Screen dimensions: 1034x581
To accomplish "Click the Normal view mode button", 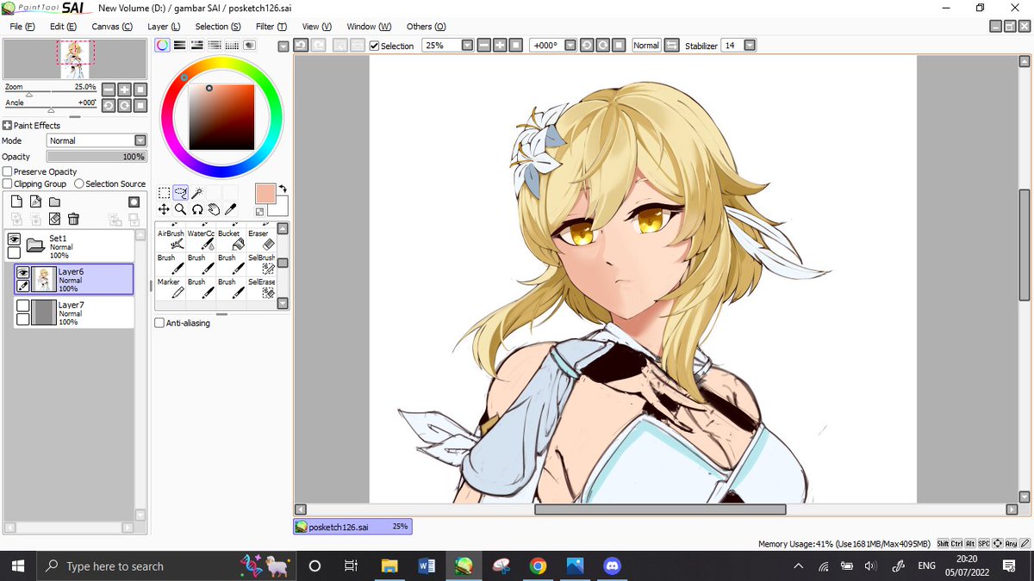I will pos(646,45).
